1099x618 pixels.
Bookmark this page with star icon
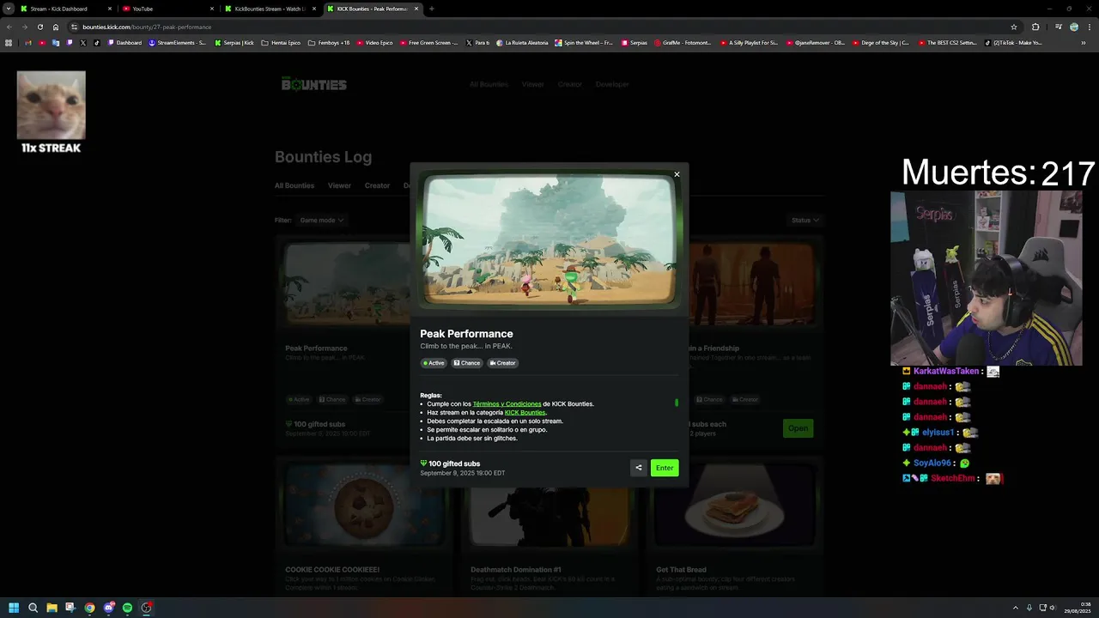(x=1014, y=27)
